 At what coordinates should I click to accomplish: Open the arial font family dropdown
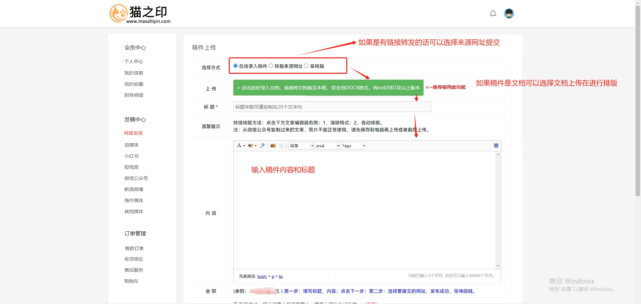[327, 146]
